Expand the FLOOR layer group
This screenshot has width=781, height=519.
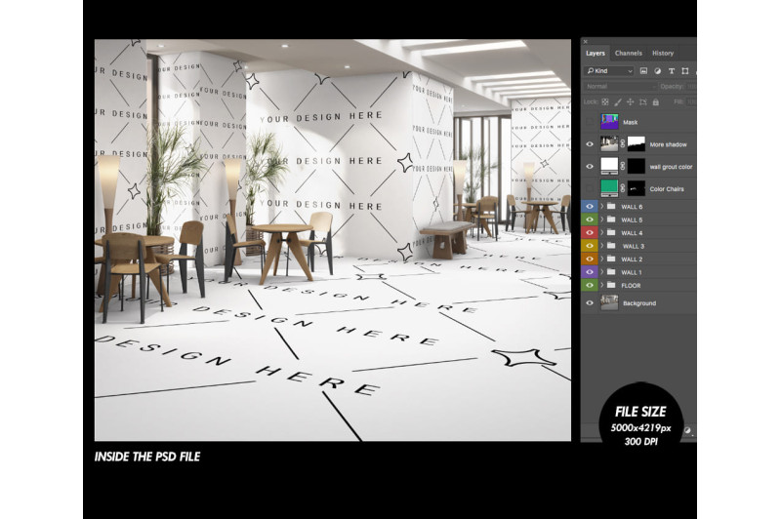pos(602,285)
